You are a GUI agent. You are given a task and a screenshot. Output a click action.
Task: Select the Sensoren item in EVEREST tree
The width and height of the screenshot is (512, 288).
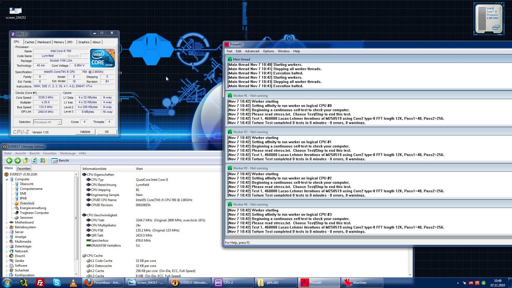[x=26, y=218]
